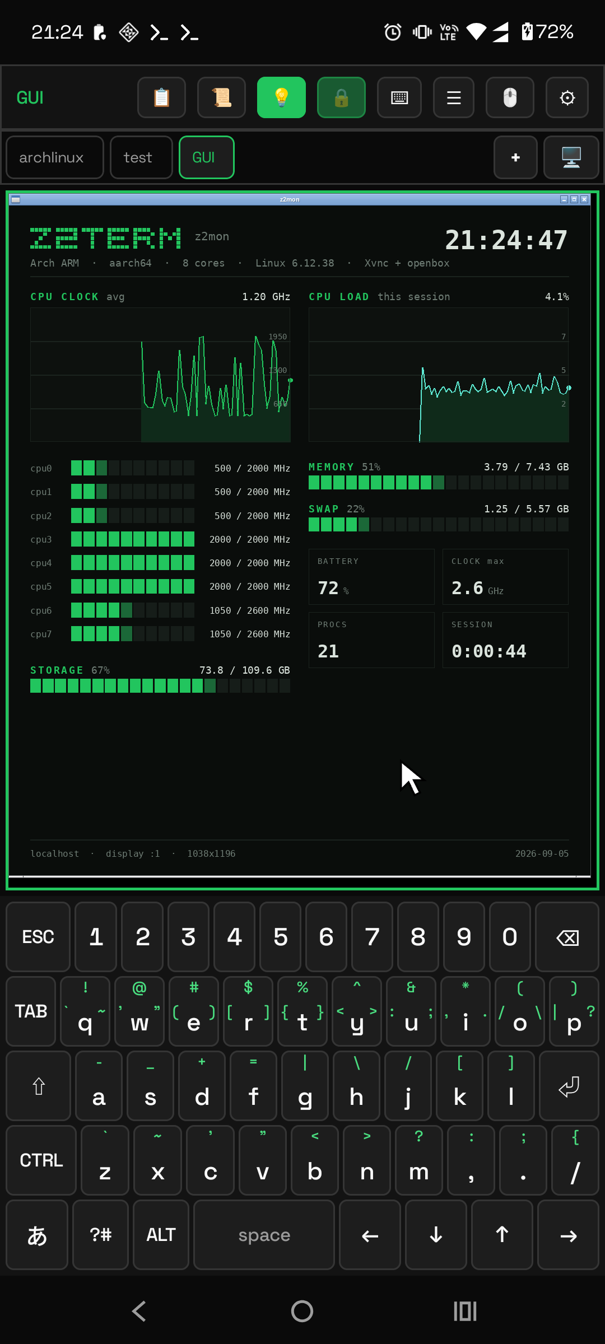Image resolution: width=605 pixels, height=1344 pixels.
Task: Open the hamburger menu
Action: pyautogui.click(x=454, y=97)
